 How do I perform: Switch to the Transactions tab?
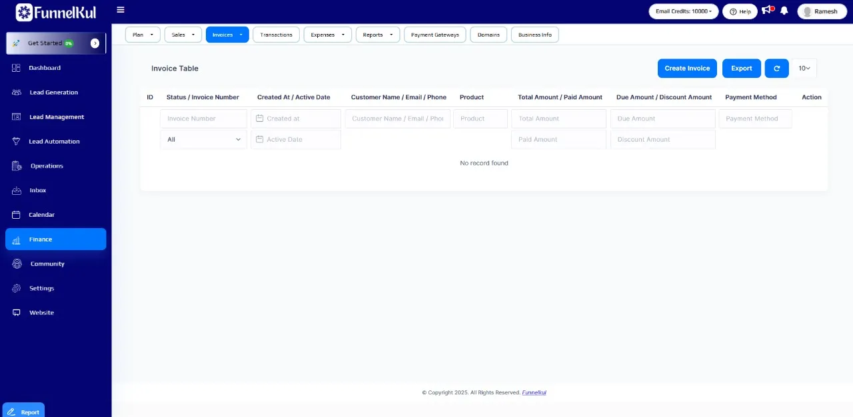coord(276,35)
